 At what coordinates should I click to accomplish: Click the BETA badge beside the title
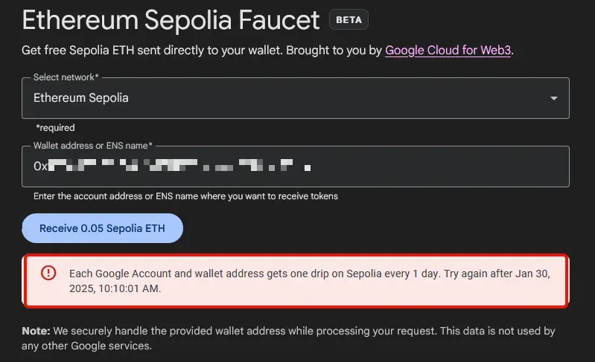[349, 20]
